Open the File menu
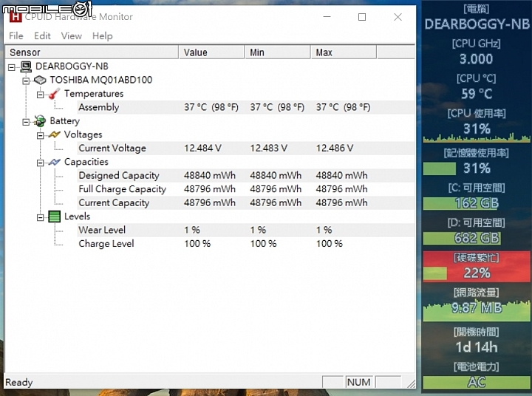Screen dimensions: 532x396 click(x=16, y=36)
